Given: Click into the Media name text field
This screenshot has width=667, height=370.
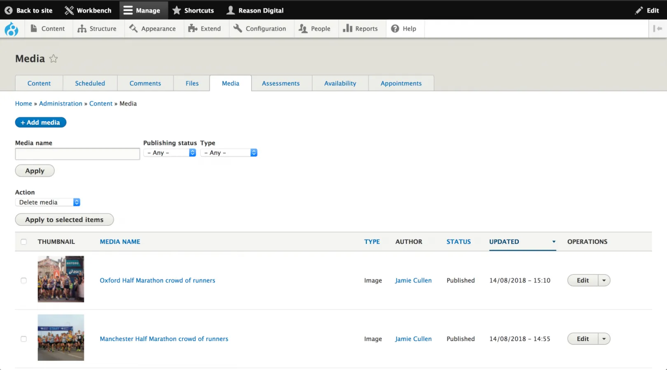Looking at the screenshot, I should click(77, 154).
